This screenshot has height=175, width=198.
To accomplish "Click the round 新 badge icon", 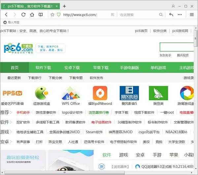I will pos(102,166).
